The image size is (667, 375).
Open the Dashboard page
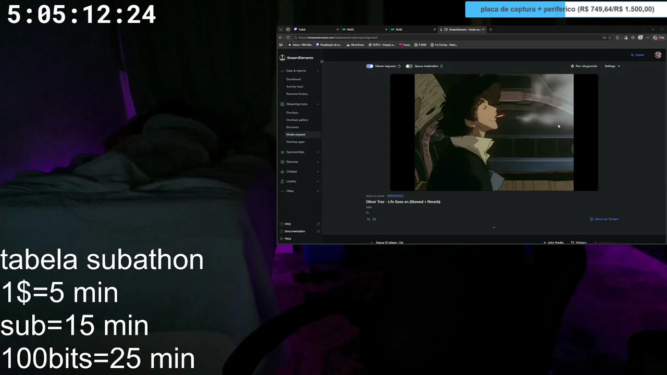point(293,79)
